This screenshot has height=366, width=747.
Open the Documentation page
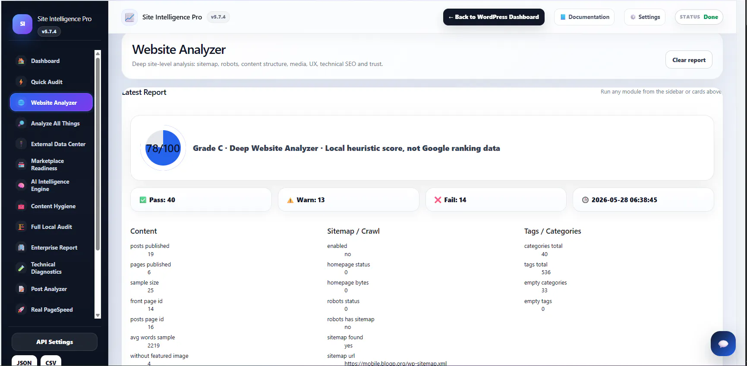point(584,17)
